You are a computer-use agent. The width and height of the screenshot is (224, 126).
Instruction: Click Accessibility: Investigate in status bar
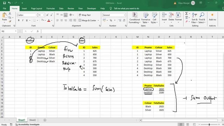pos(27,125)
